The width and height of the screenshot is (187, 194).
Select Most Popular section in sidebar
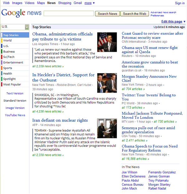(15, 84)
